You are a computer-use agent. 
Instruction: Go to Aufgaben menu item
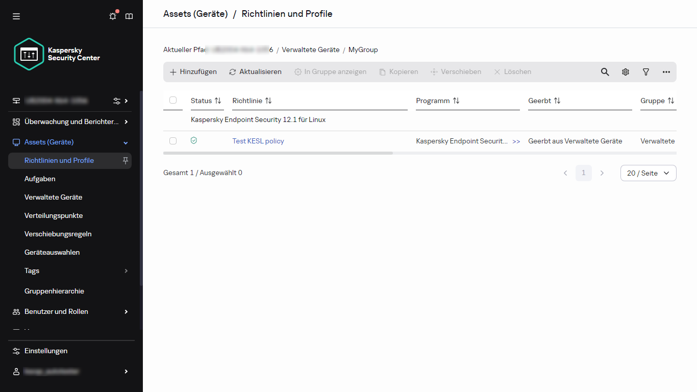click(40, 179)
